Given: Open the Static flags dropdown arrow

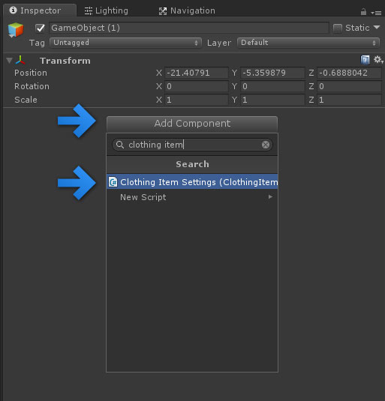Looking at the screenshot, I should pyautogui.click(x=376, y=28).
